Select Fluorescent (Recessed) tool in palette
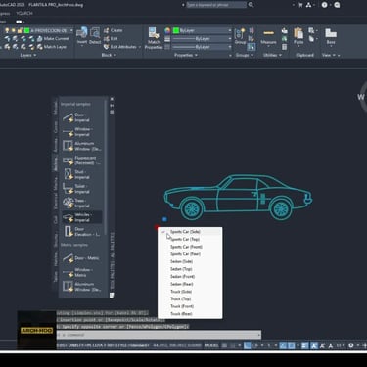The image size is (367, 367). (81, 161)
